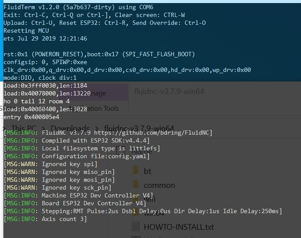Click 'Machine ESP32 Dev Controller V4' message

[78, 196]
